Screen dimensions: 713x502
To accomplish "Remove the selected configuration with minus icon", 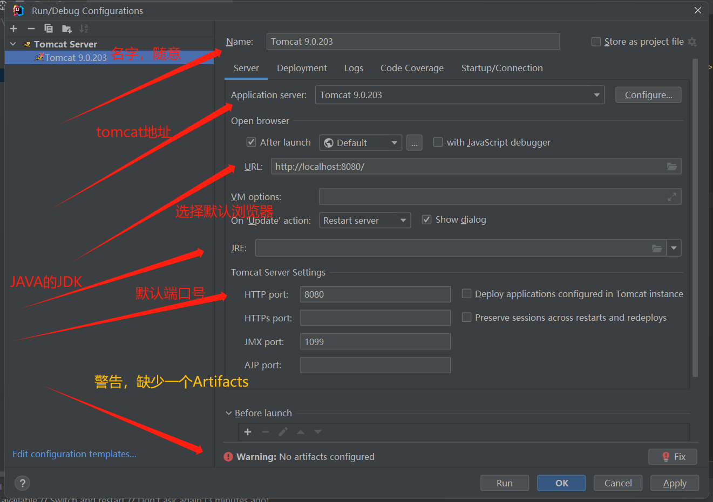I will pyautogui.click(x=31, y=29).
